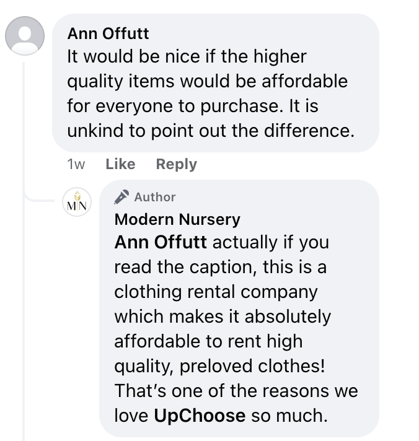The width and height of the screenshot is (419, 441).
Task: Click 'unkind to point out the difference' text
Action: pyautogui.click(x=211, y=131)
